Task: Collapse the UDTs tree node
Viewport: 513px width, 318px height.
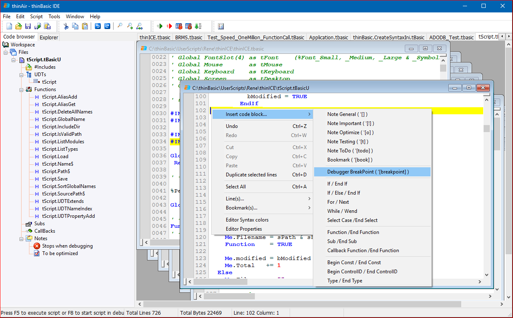Action: [21, 75]
